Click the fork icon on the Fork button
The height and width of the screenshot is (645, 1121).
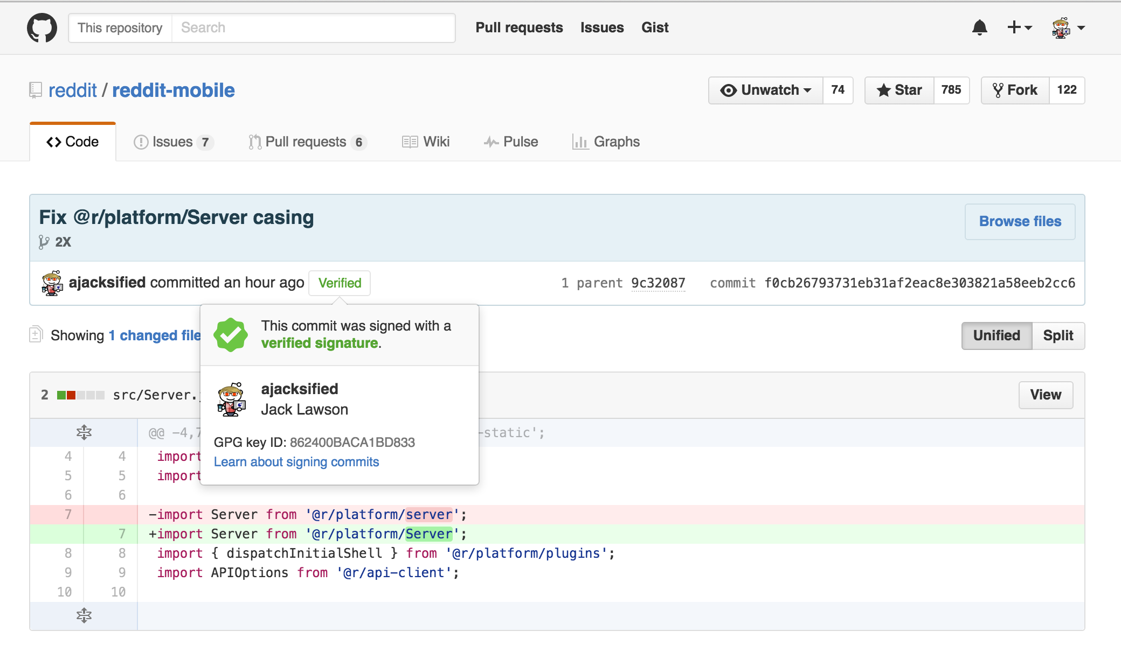click(x=999, y=90)
